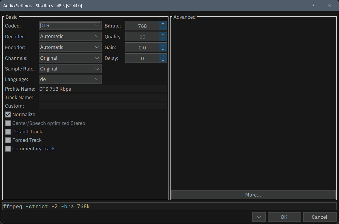The image size is (339, 224).
Task: Expand the Sample Rate dropdown
Action: point(70,69)
